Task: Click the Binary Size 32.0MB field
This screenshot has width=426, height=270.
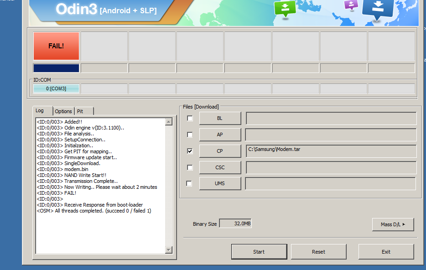Action: [235, 223]
